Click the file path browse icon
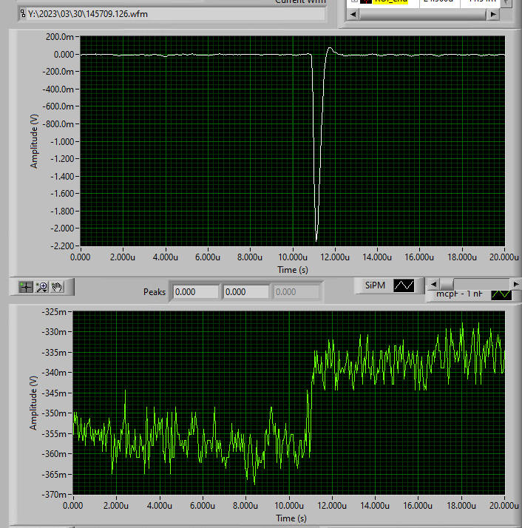The width and height of the screenshot is (522, 528). (x=23, y=13)
